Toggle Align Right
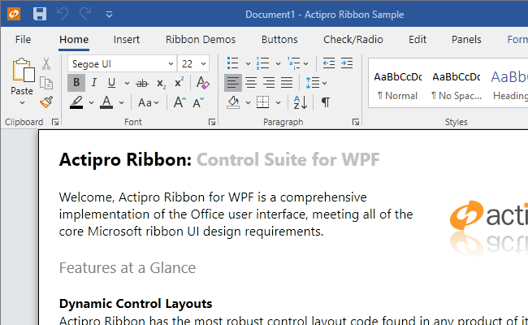528x325 pixels. coord(269,83)
